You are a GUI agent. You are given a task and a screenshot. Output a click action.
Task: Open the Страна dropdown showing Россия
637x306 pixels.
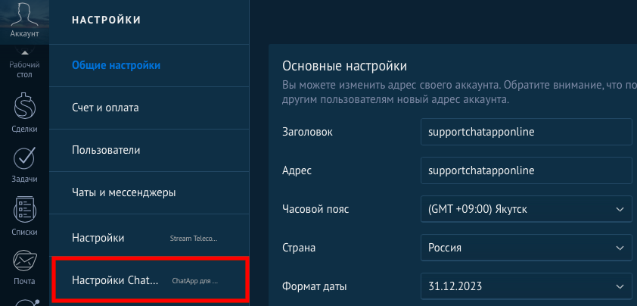pos(526,248)
